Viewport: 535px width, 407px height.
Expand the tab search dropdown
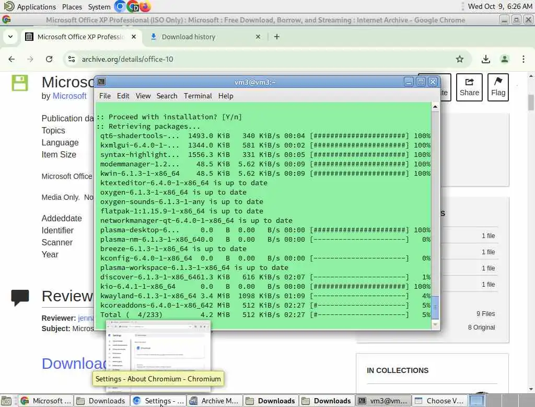[x=10, y=37]
